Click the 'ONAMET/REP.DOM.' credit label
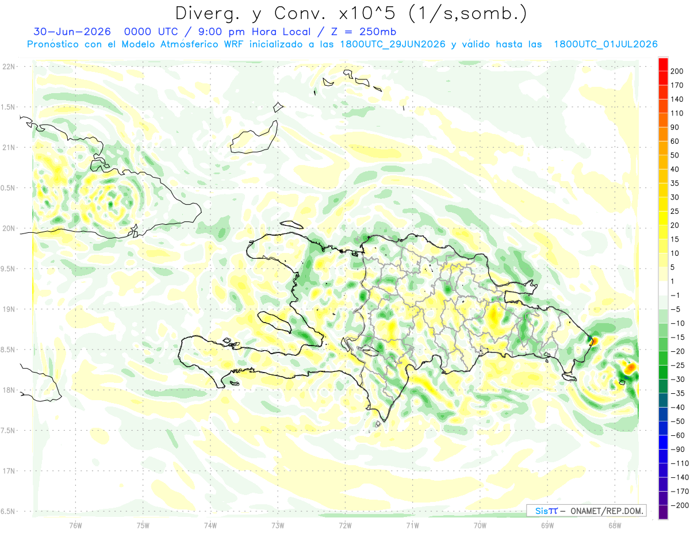 pyautogui.click(x=606, y=511)
